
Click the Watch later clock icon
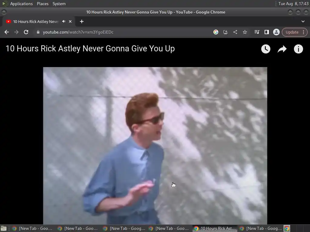[x=266, y=49]
